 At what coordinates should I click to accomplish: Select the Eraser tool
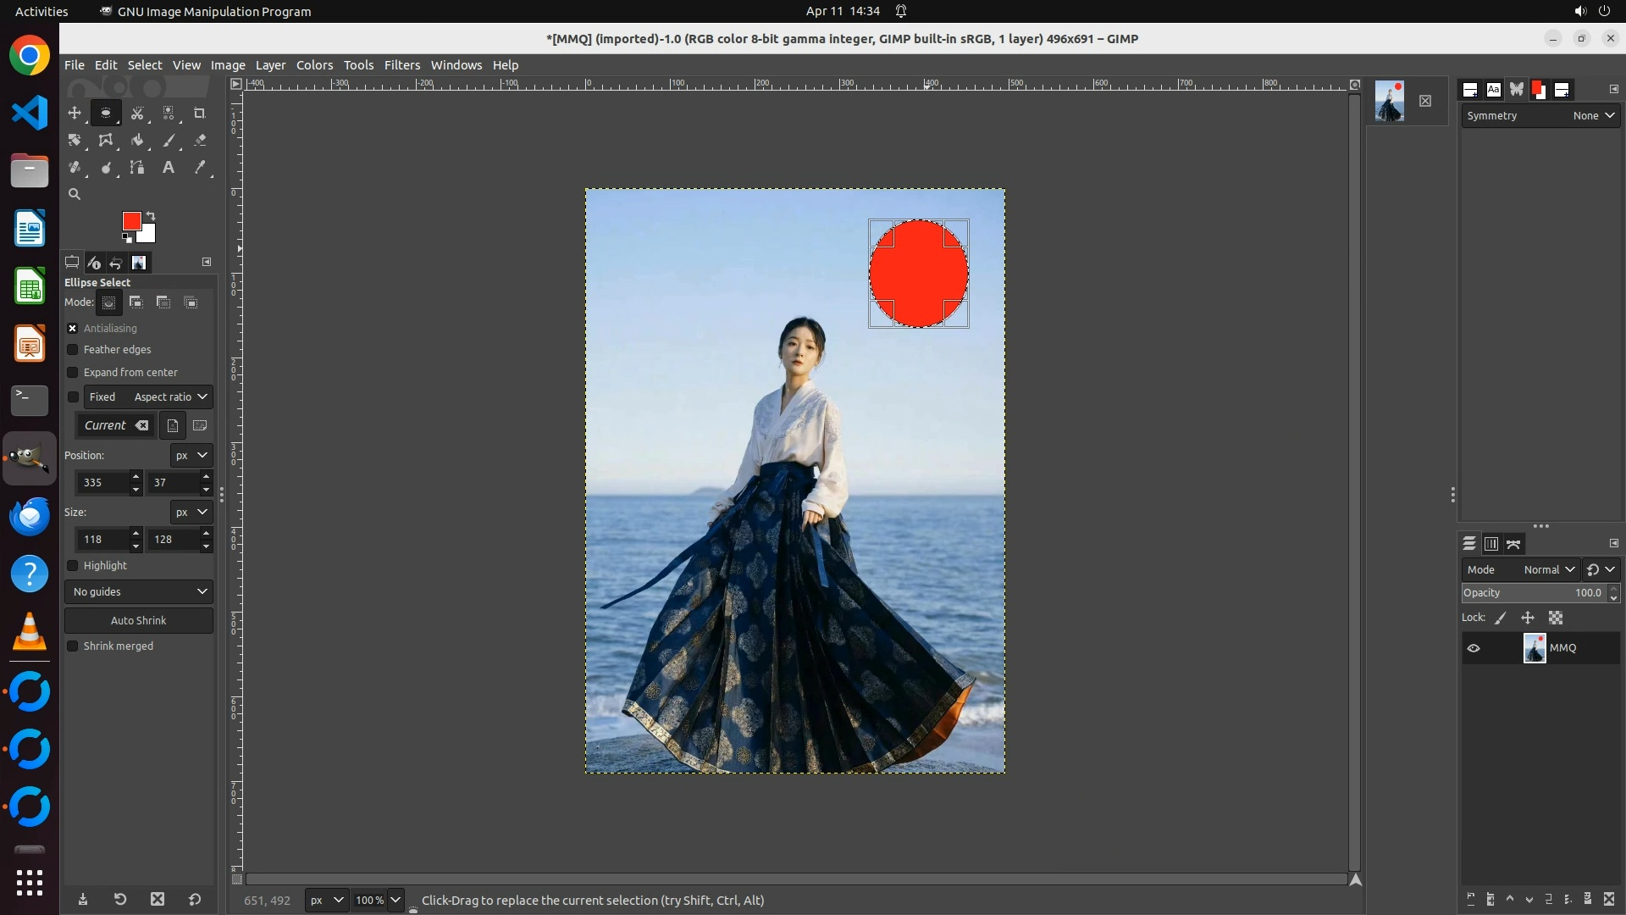click(x=200, y=141)
